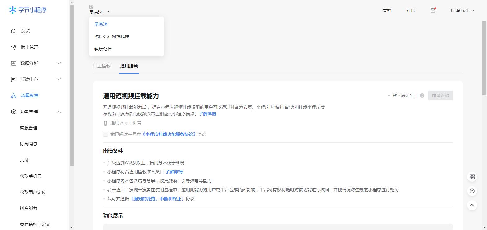Image resolution: width=487 pixels, height=230 pixels.
Task: Open the 《小程序挂载功能服务协议》 link
Action: (x=169, y=134)
